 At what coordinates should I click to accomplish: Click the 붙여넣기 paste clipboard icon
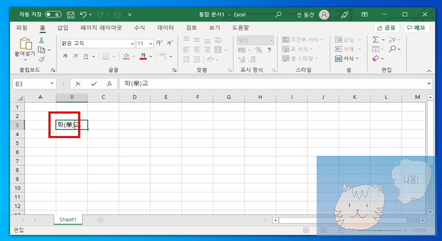tap(25, 44)
